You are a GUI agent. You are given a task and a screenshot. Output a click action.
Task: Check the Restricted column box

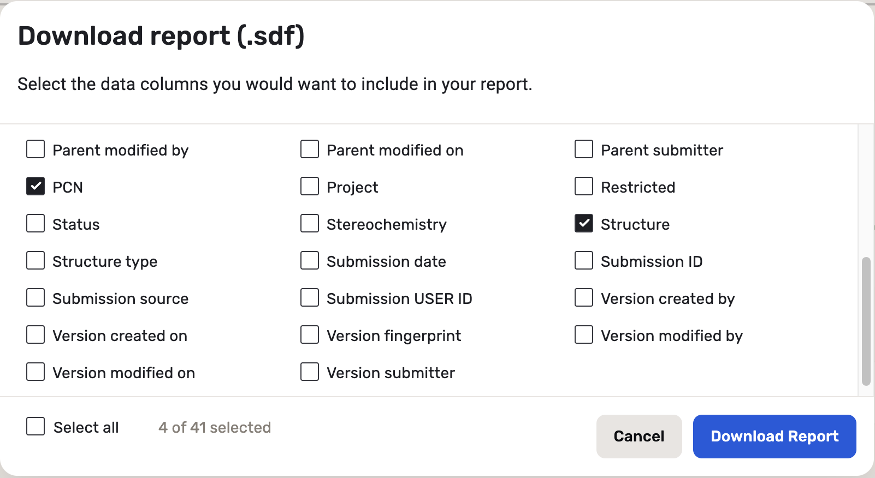pyautogui.click(x=584, y=187)
